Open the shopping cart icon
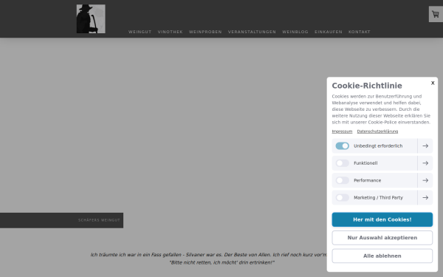This screenshot has width=443, height=277. click(436, 14)
